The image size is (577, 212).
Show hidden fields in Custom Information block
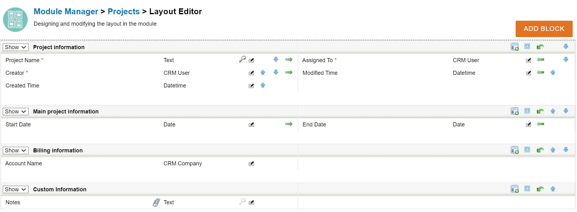[527, 189]
